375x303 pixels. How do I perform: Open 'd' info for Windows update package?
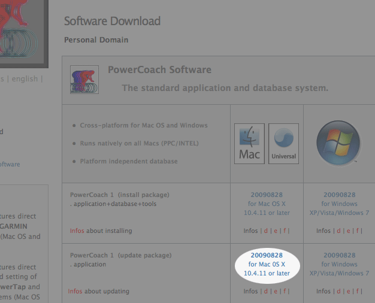click(338, 291)
